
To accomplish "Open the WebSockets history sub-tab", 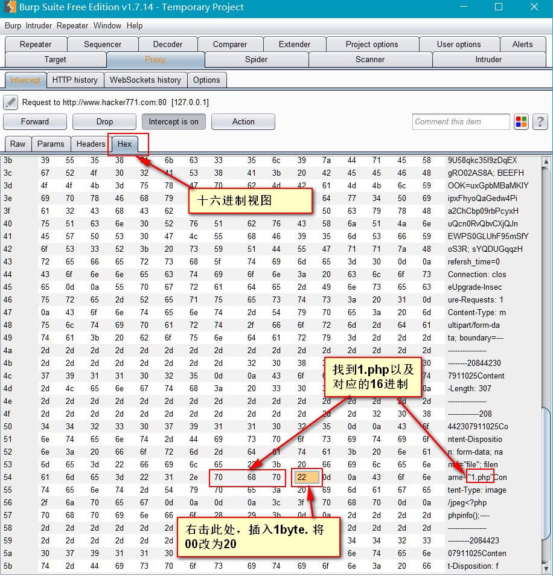I will [145, 80].
